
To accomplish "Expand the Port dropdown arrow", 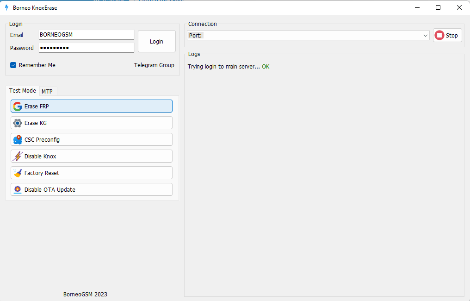I will coord(426,36).
